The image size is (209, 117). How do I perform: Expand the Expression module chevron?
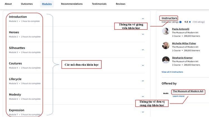click(143, 112)
